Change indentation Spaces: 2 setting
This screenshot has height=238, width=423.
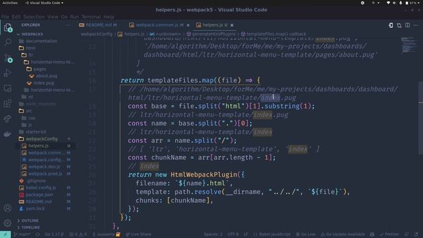(x=213, y=235)
